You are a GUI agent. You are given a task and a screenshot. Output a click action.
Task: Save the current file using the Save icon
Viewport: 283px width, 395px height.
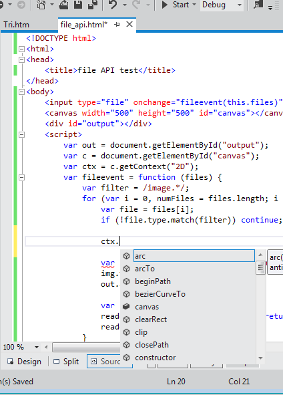tap(77, 5)
